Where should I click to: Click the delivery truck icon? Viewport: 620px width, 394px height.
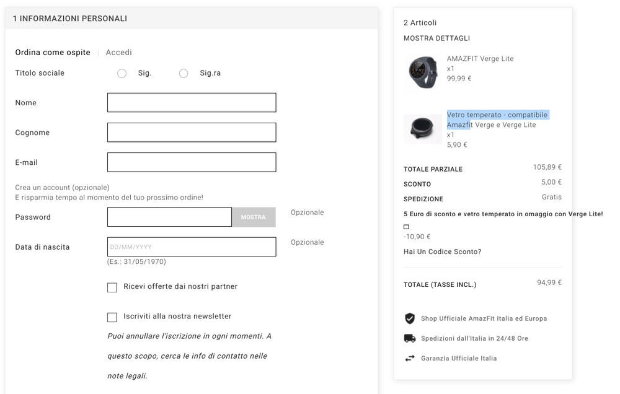coord(409,338)
